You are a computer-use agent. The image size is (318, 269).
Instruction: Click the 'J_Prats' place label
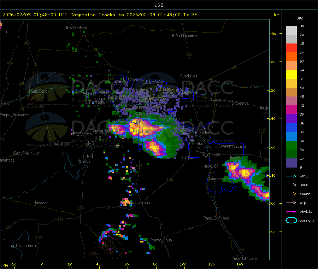(x=195, y=143)
